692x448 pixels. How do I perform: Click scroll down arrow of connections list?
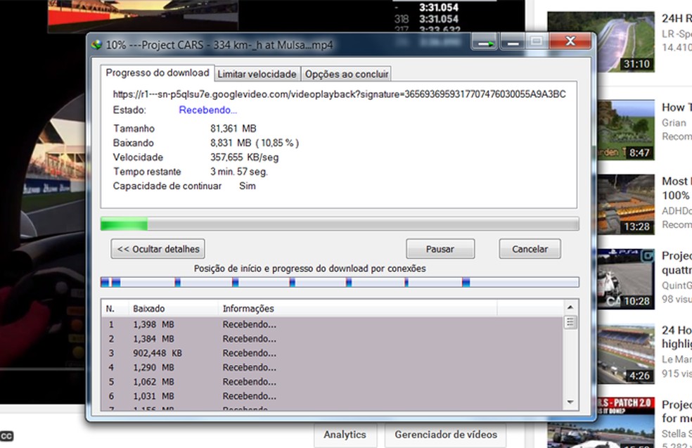tap(570, 402)
